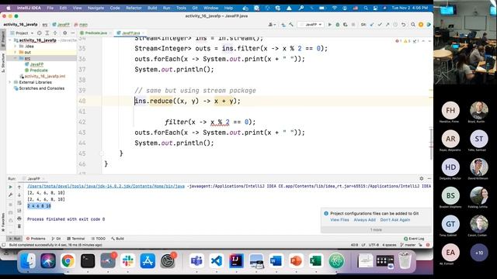Click Always Add link in notification
Screen dimensions: 497x279
[364, 220]
